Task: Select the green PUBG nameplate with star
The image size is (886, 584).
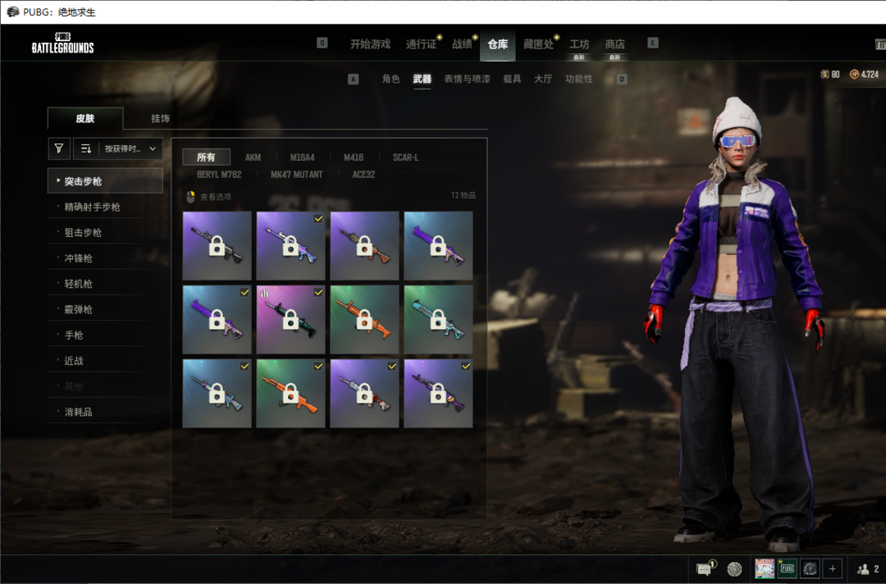Action: coord(787,568)
